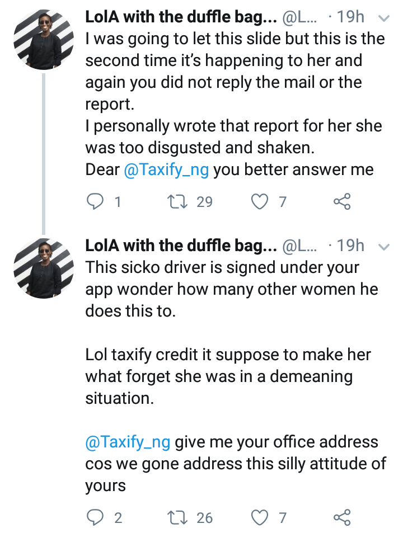Open @Taxify_ng mention in first tweet
Screen dimensions: 403x533
coord(166,170)
